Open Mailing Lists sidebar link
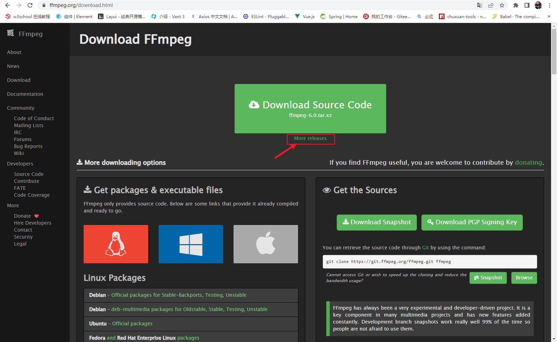Viewport: 557px width, 342px height. [29, 125]
